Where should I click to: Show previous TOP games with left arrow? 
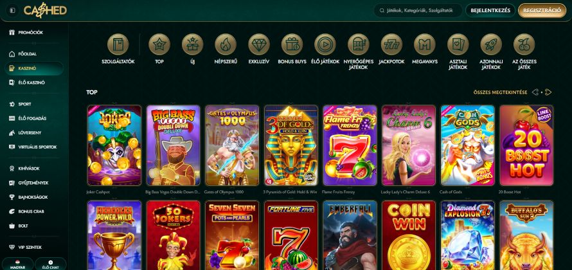[535, 93]
